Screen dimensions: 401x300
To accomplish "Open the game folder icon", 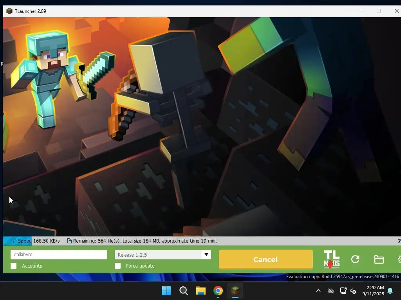I will click(379, 259).
